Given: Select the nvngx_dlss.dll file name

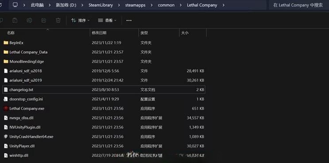Looking at the screenshot, I should pos(21,118).
